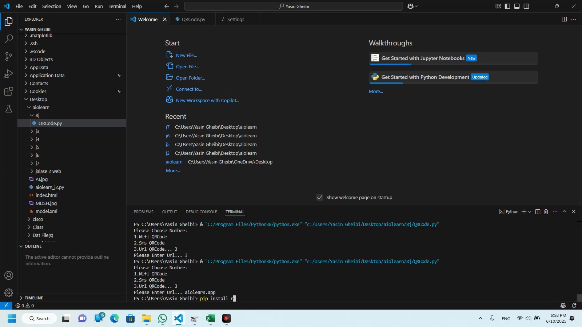The width and height of the screenshot is (582, 327).
Task: Uncheck Show welcome page on startup
Action: [320, 198]
